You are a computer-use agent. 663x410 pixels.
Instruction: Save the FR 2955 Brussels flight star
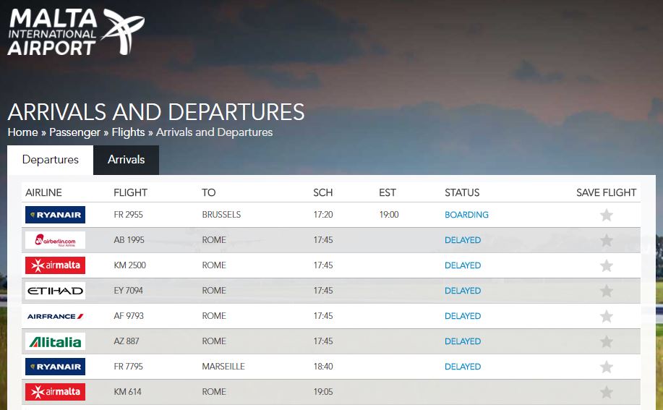pos(607,215)
